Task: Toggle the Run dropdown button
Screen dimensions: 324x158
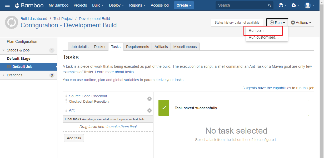Action: point(277,23)
